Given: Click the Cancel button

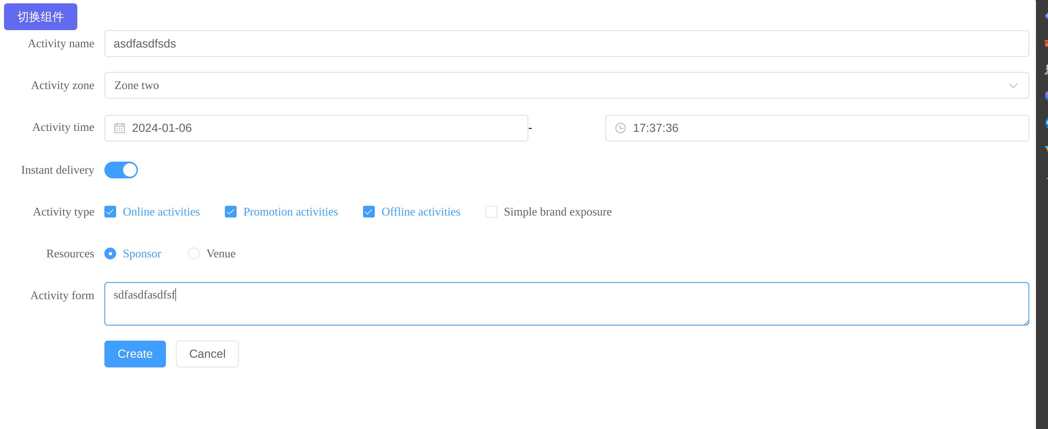Looking at the screenshot, I should coord(207,354).
